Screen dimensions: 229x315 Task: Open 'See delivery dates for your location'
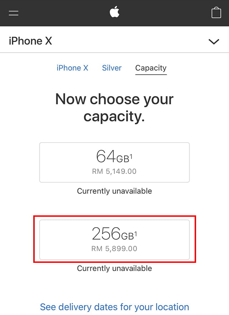114,307
